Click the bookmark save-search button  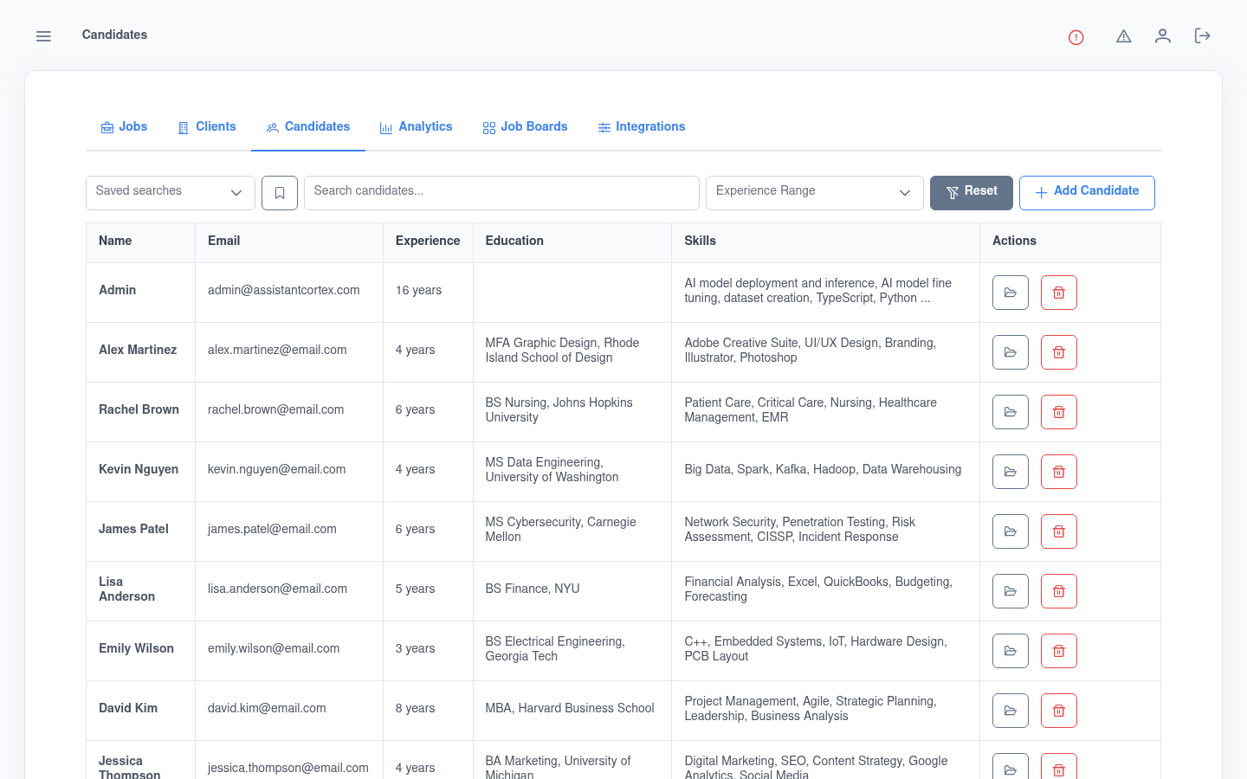point(280,193)
